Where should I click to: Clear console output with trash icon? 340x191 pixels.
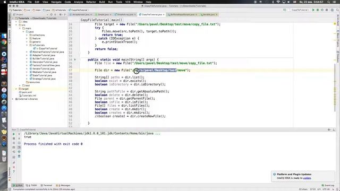tap(19, 157)
